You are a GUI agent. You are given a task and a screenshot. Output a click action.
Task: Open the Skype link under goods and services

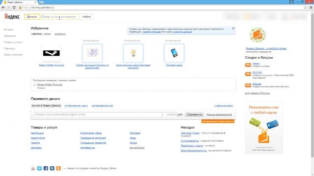[133, 143]
